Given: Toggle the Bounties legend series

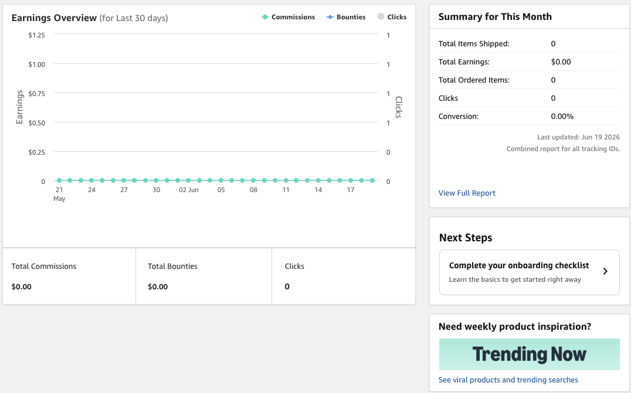Looking at the screenshot, I should coord(346,17).
